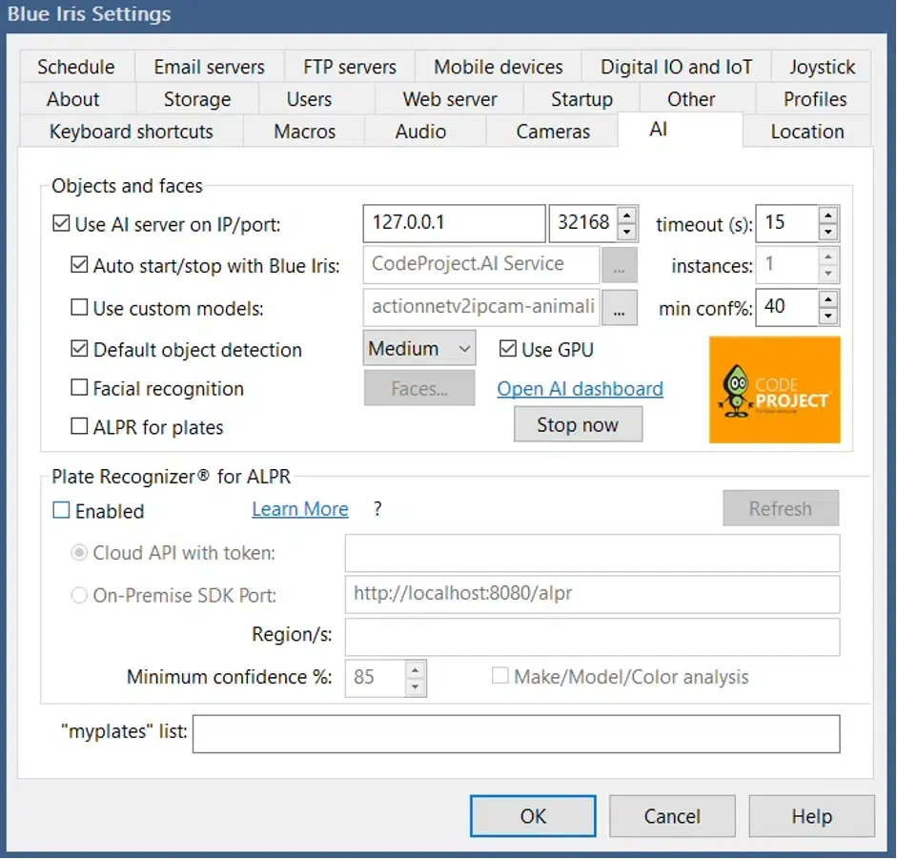The image size is (897, 860).
Task: Enable the Plate Recognizer checkbox
Action: point(61,511)
